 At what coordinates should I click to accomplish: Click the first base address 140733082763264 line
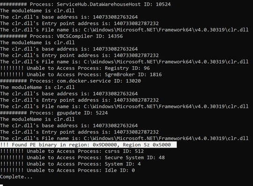69,17
